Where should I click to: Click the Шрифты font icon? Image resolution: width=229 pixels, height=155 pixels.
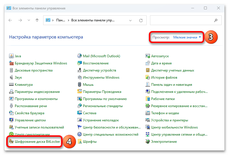pos(80,142)
